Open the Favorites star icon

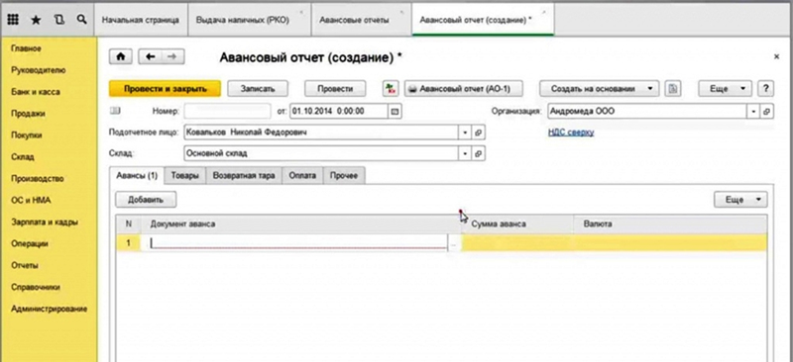(x=36, y=20)
